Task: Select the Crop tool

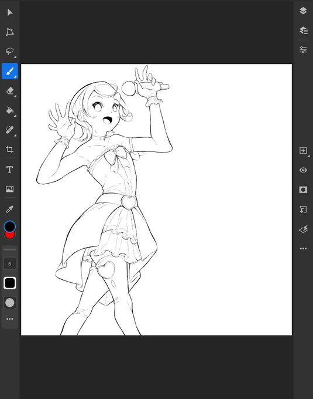Action: 9,150
